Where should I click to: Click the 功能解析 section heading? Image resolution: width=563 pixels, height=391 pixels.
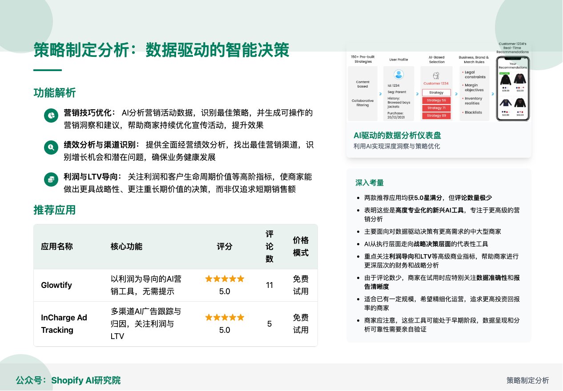(x=55, y=93)
